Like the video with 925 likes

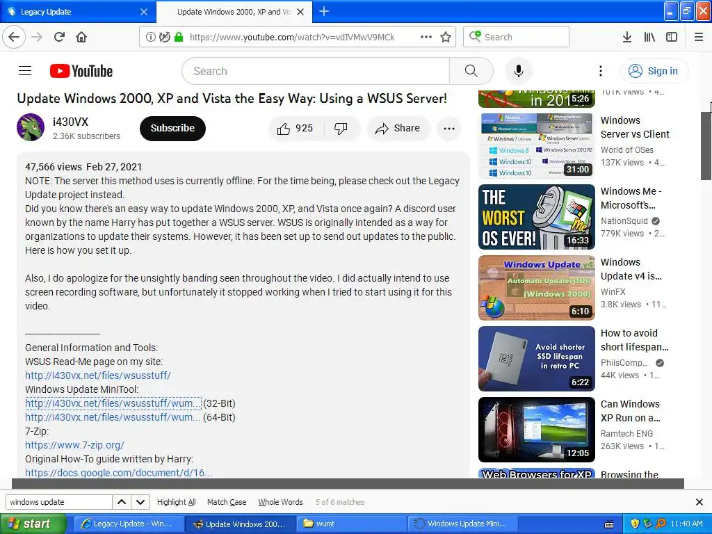pyautogui.click(x=296, y=129)
